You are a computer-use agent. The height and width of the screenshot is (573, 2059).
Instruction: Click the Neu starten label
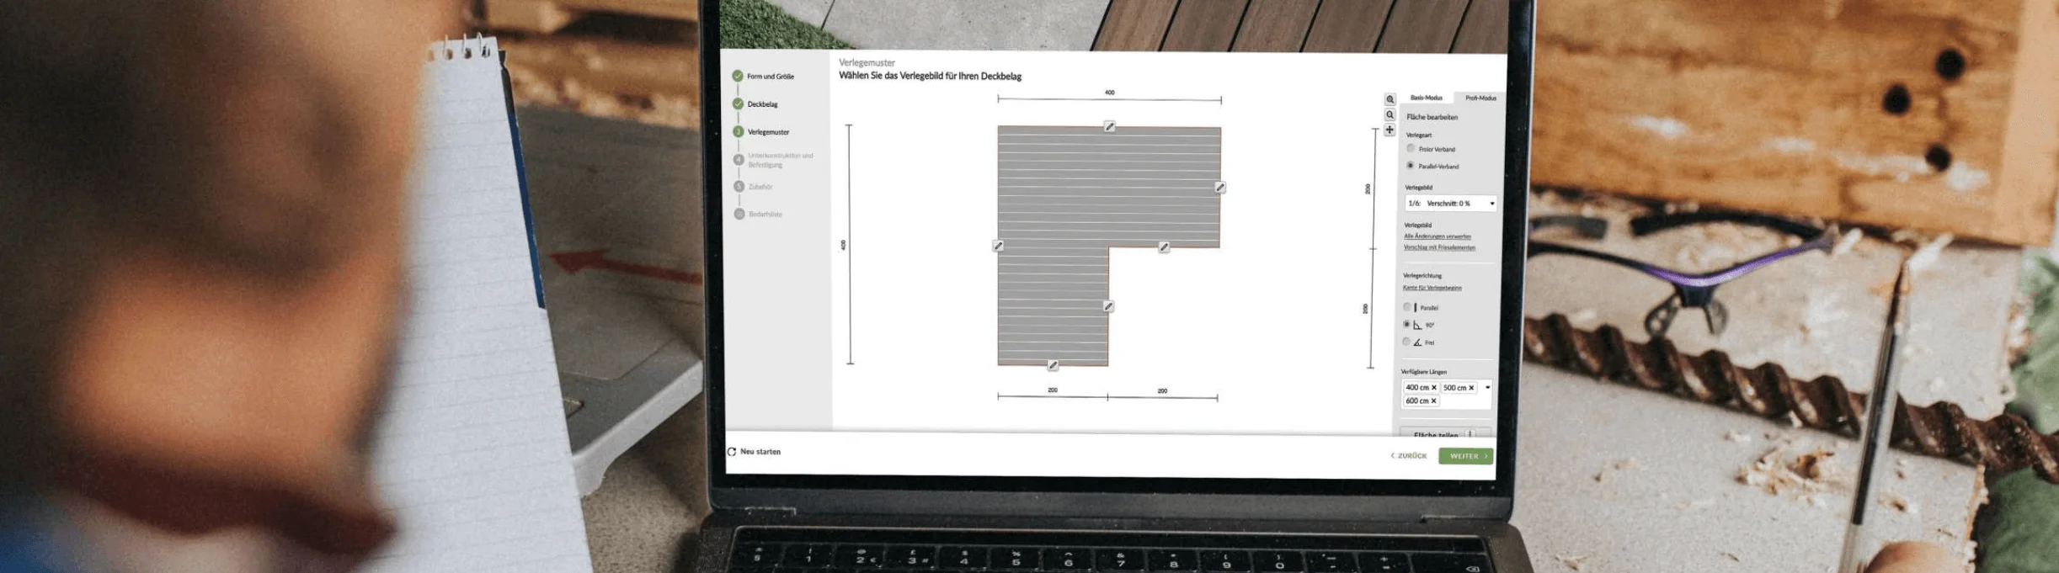click(760, 452)
